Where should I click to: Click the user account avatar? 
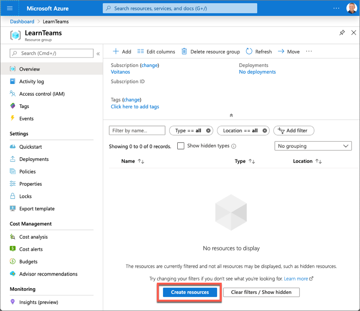click(351, 8)
